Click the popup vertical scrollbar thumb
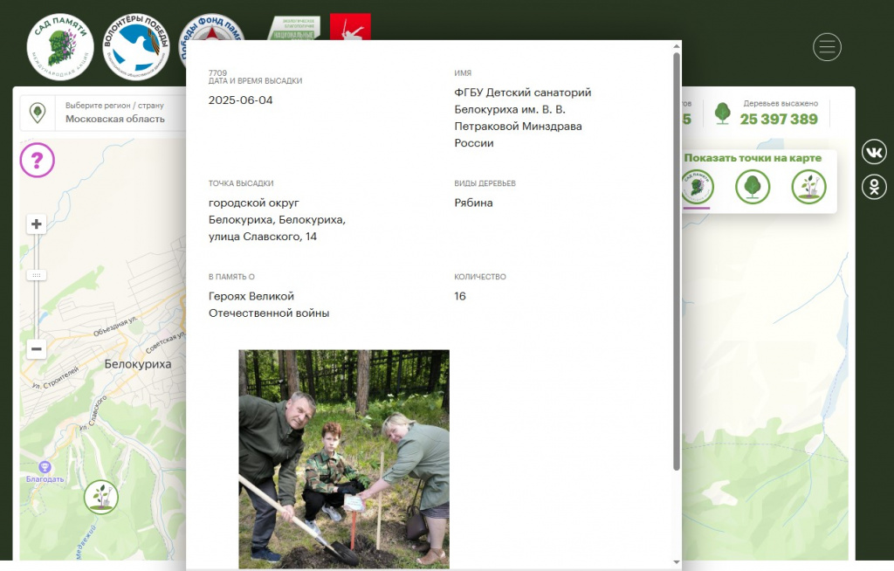894x571 pixels. [677, 261]
